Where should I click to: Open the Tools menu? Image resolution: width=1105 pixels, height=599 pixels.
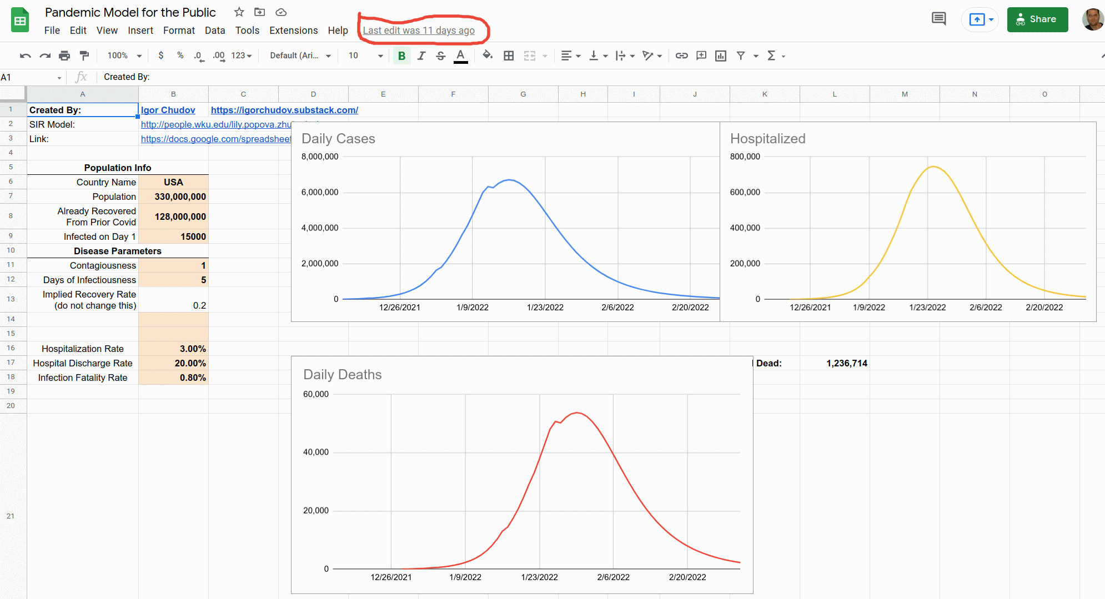(247, 31)
